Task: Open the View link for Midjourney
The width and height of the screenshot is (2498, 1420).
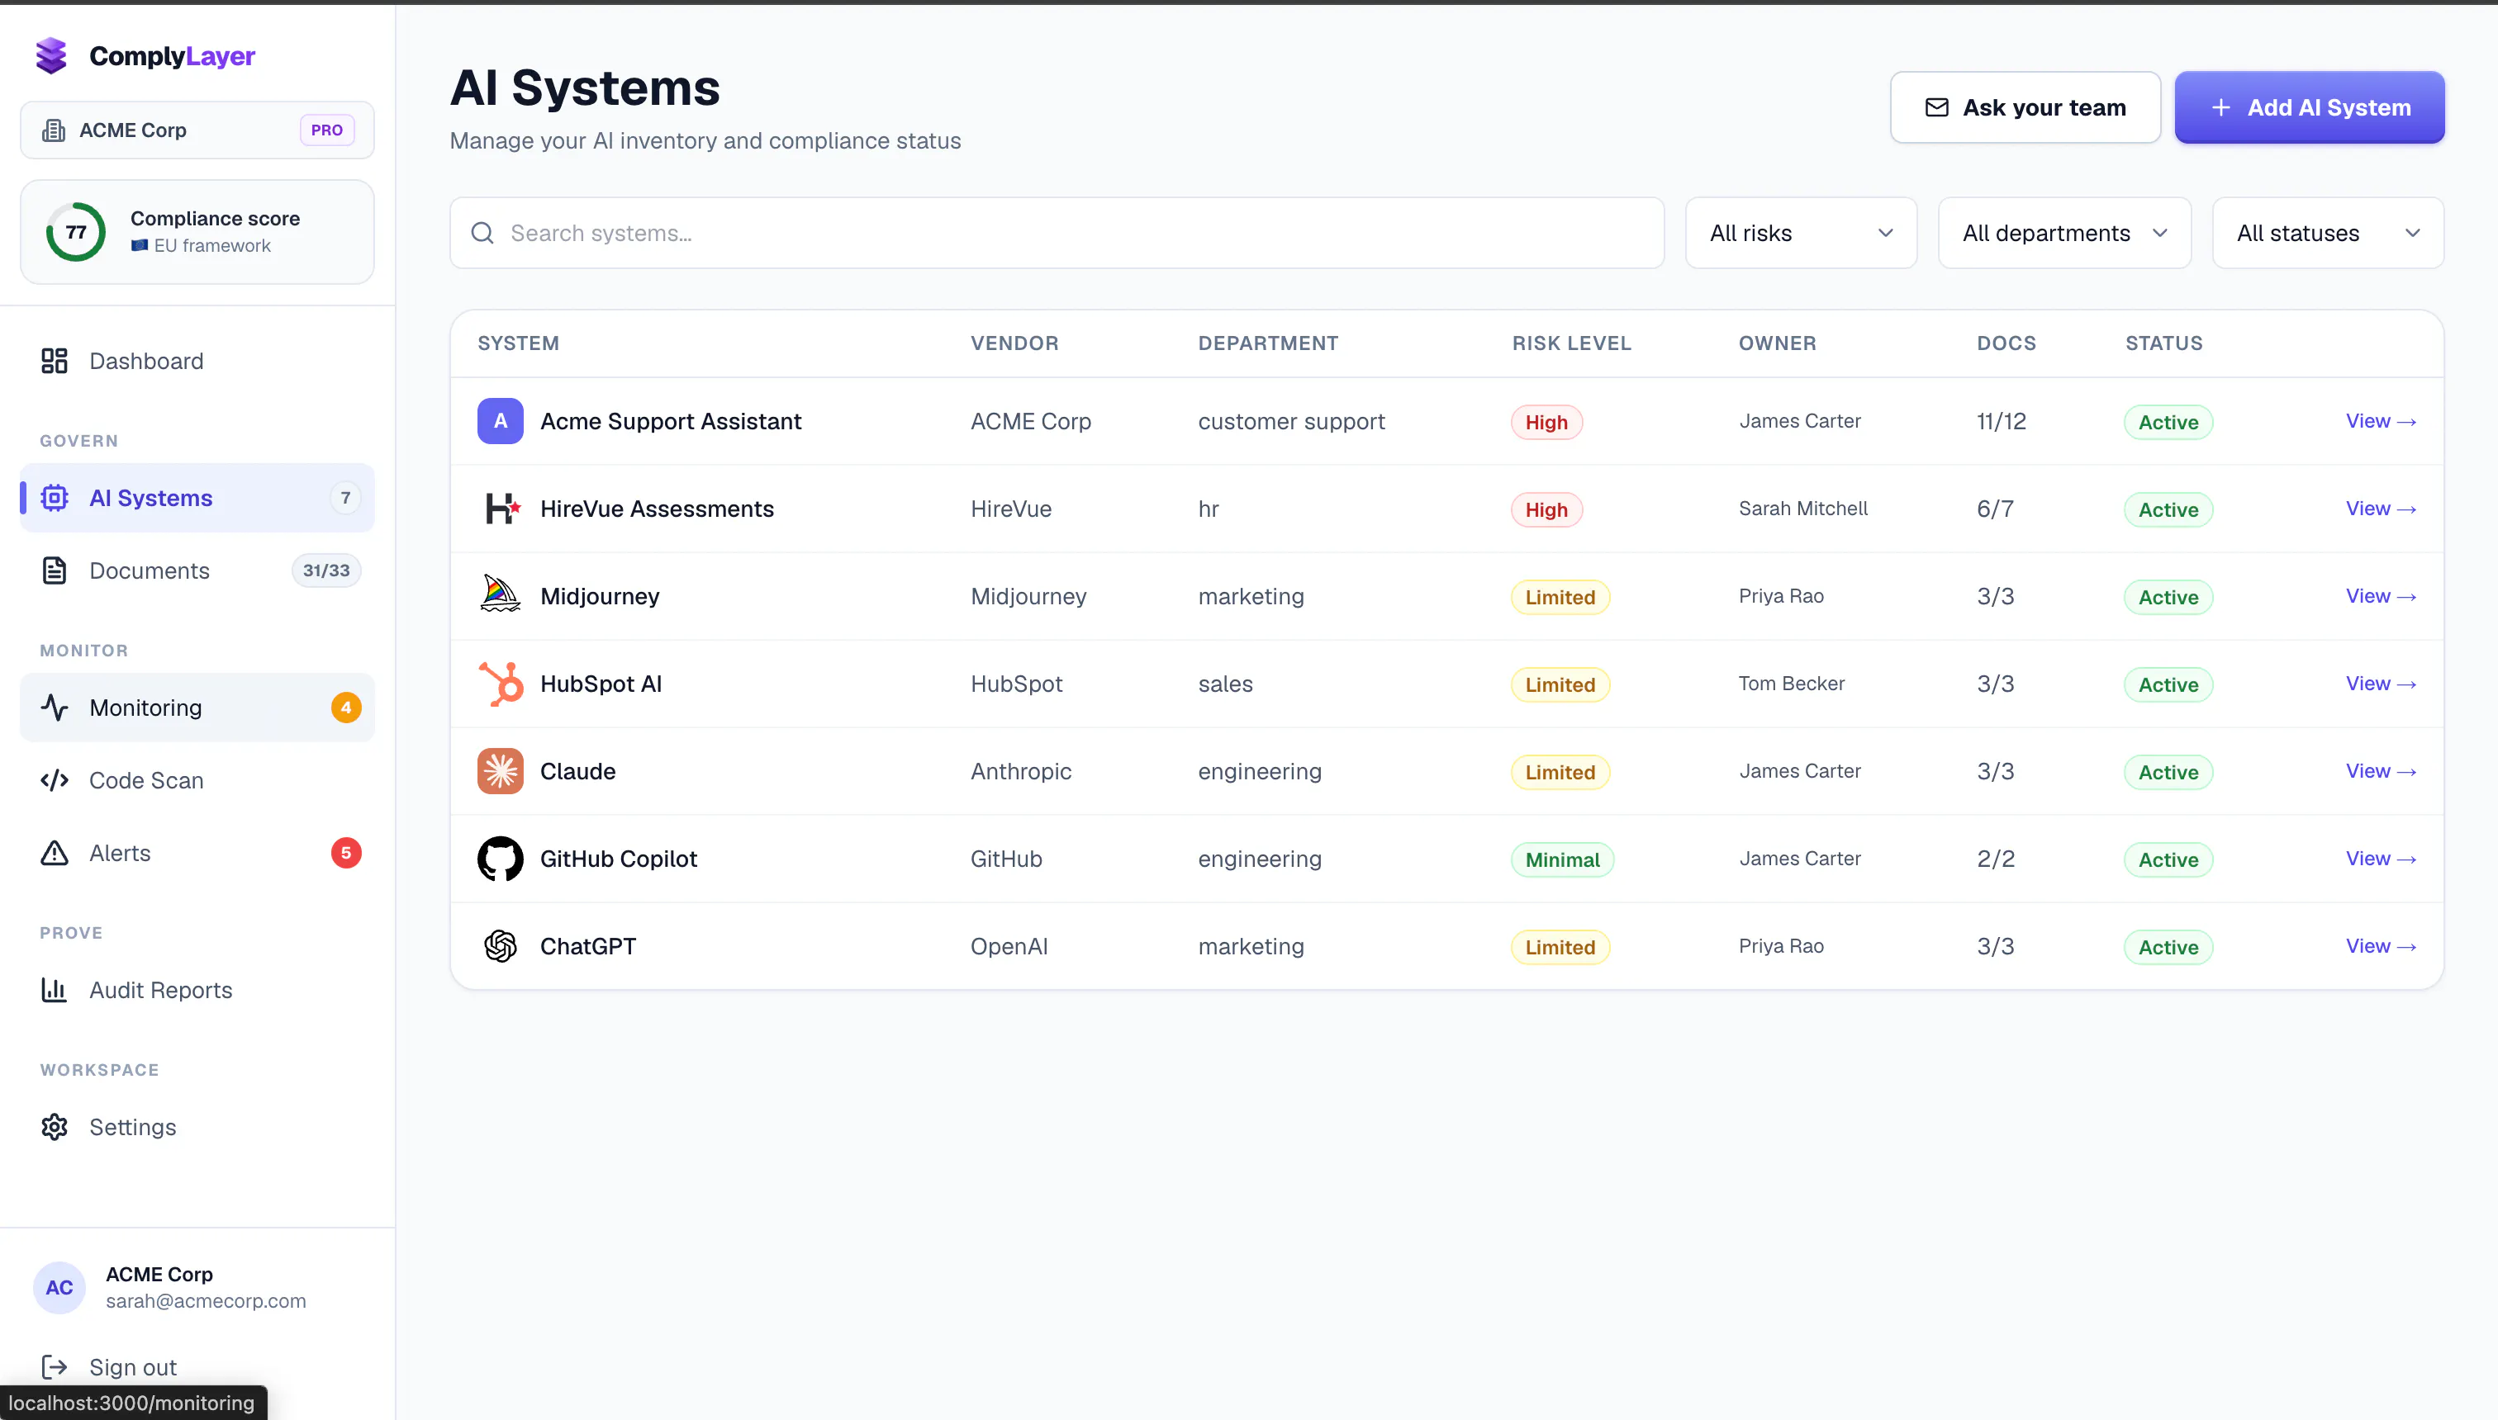Action: coord(2381,596)
